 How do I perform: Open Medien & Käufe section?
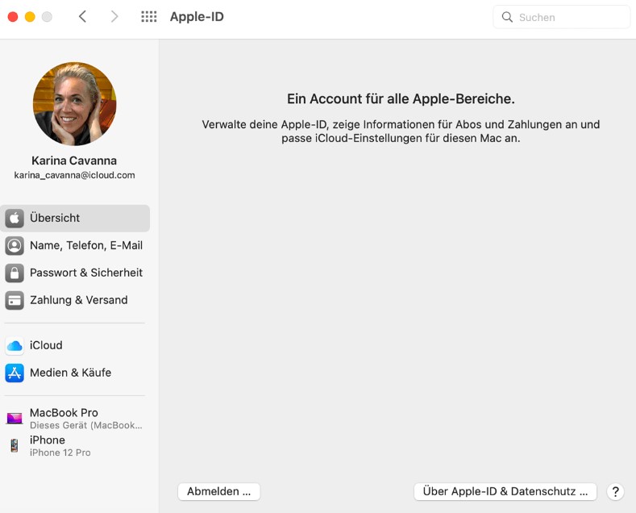tap(75, 373)
